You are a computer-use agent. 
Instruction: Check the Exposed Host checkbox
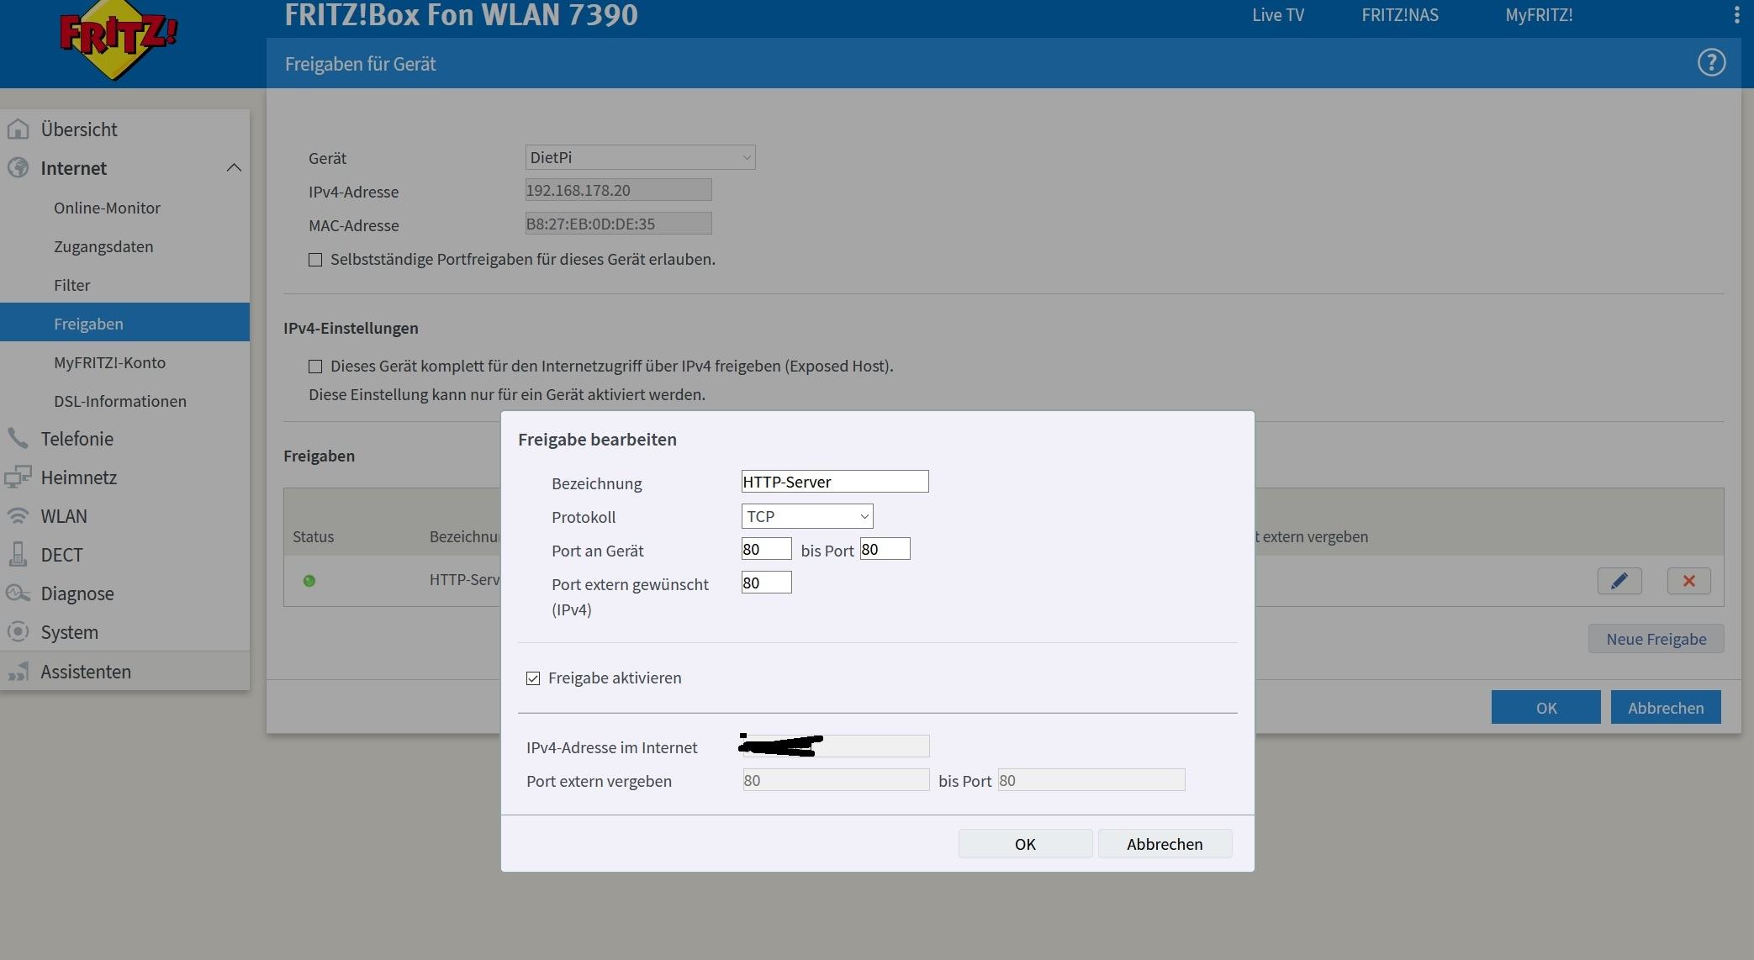click(x=315, y=367)
